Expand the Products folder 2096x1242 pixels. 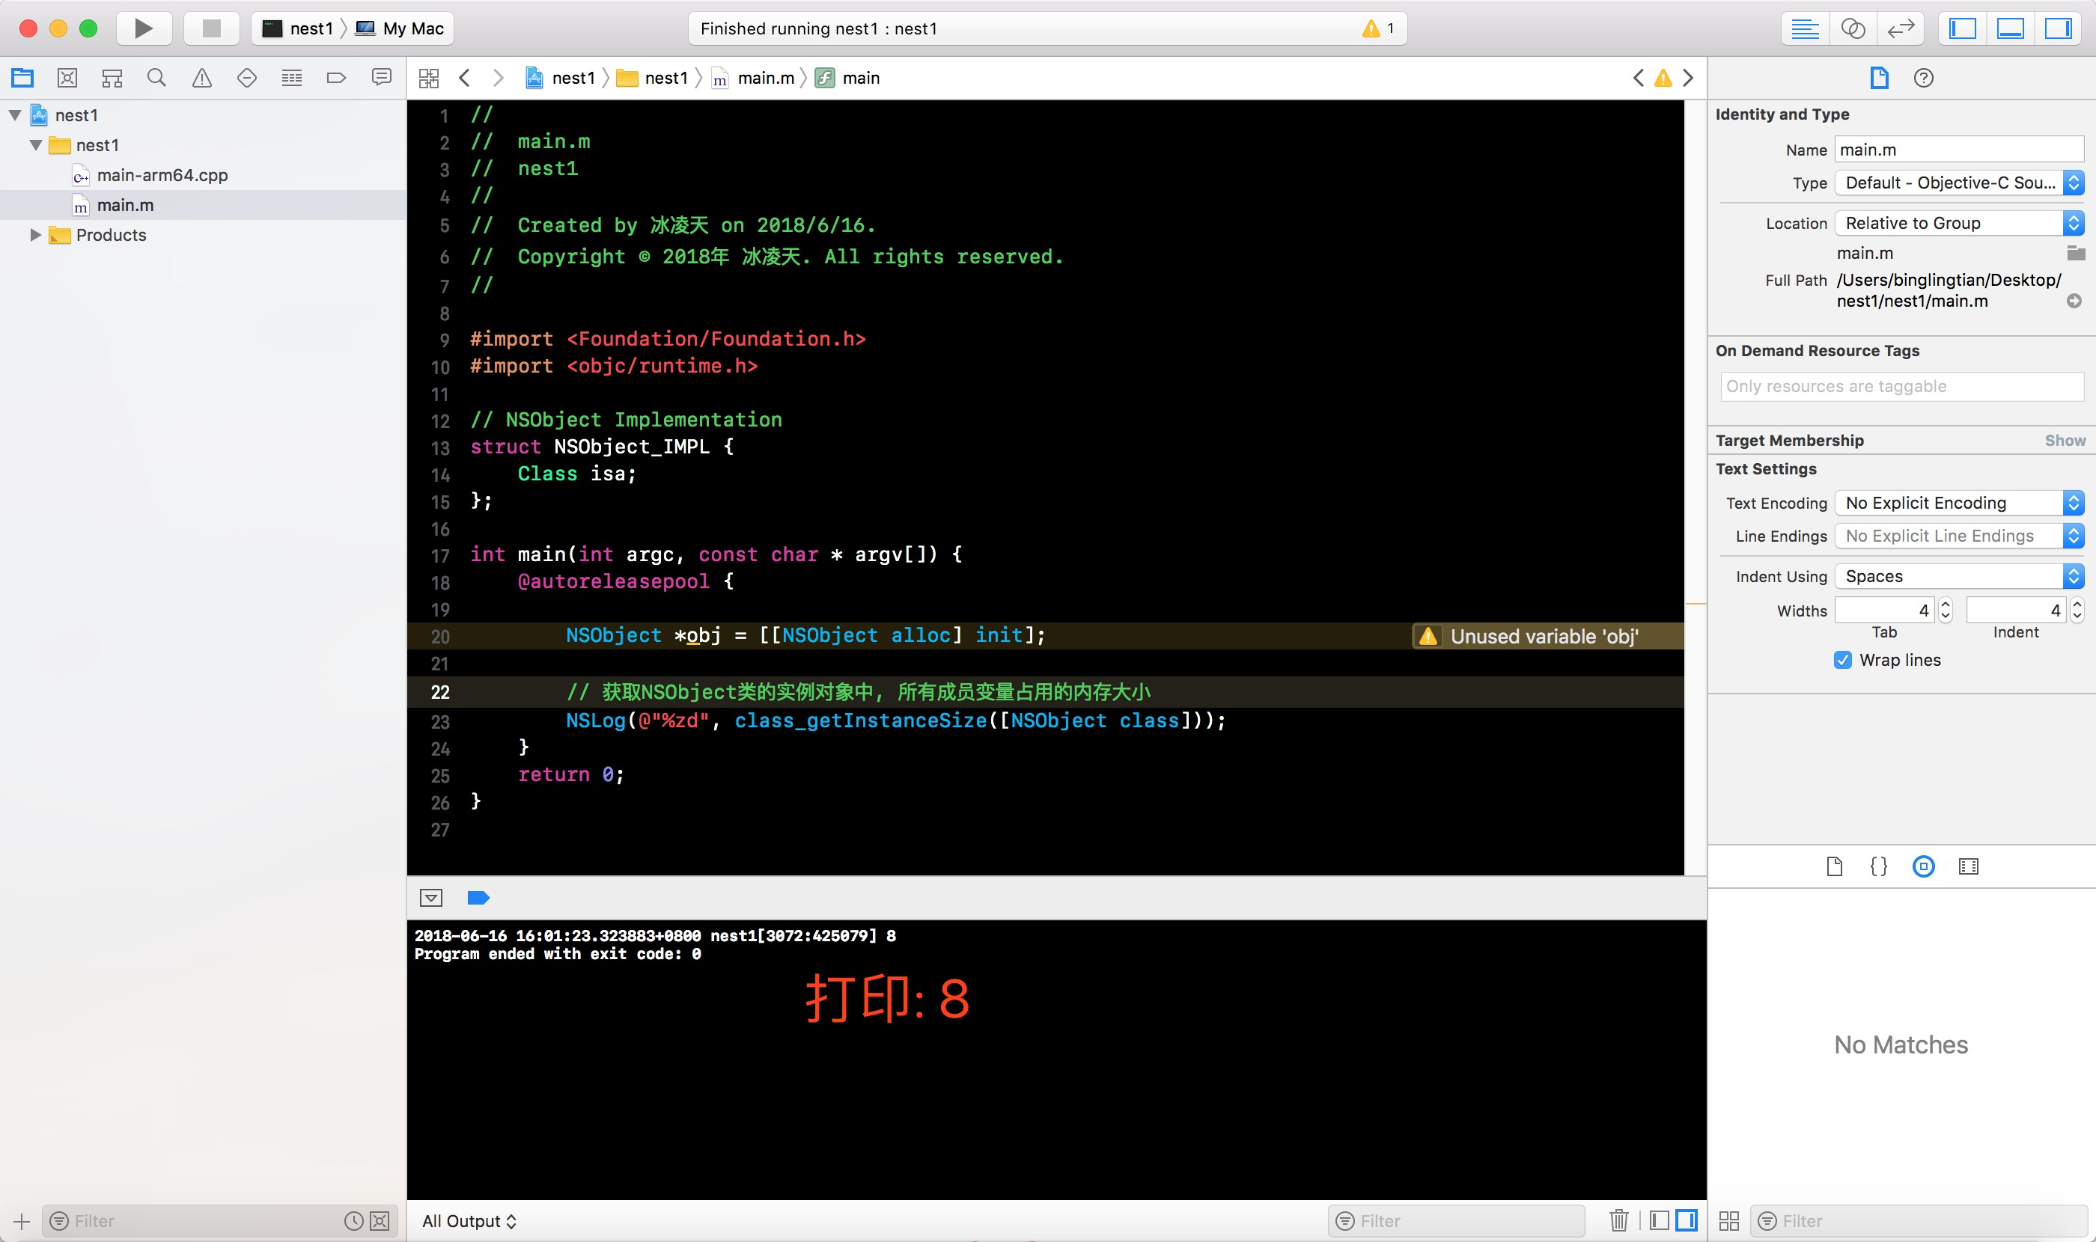[35, 235]
